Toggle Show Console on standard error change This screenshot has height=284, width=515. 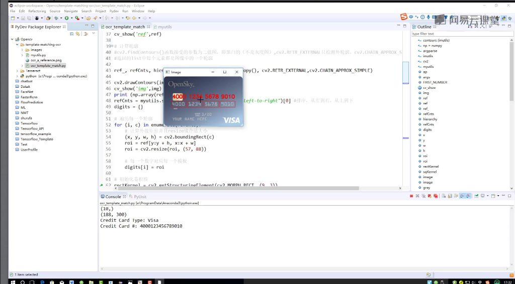tap(468, 196)
